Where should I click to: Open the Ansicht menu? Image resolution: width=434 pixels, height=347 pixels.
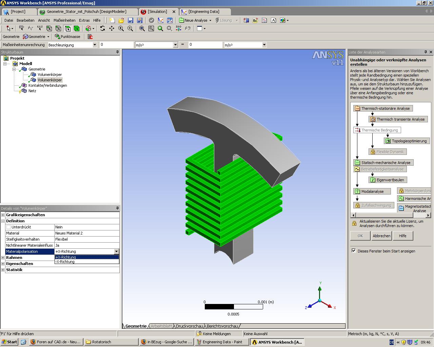click(x=44, y=20)
